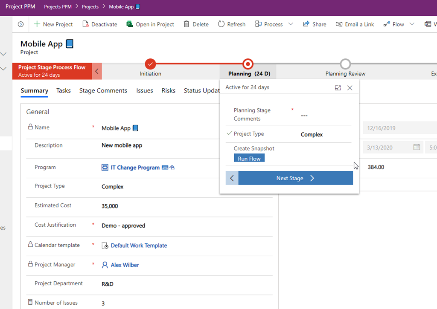Click the calendar template icon
Image resolution: width=437 pixels, height=309 pixels.
105,245
